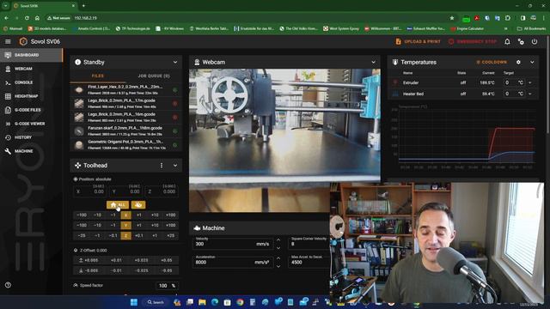Select First_Layer_Hex gcode file
Viewport: 550px width, 309px height.
pyautogui.click(x=126, y=89)
